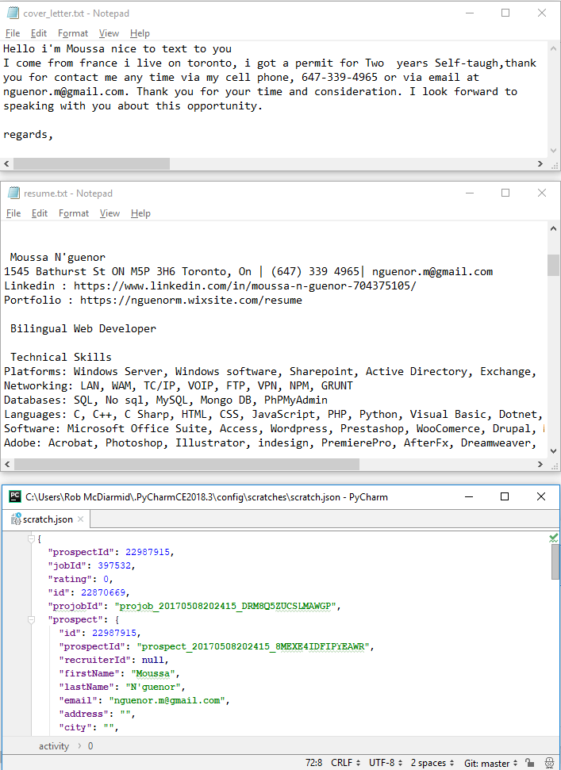Click the scratch.json file type icon
The image size is (561, 770).
coord(16,519)
